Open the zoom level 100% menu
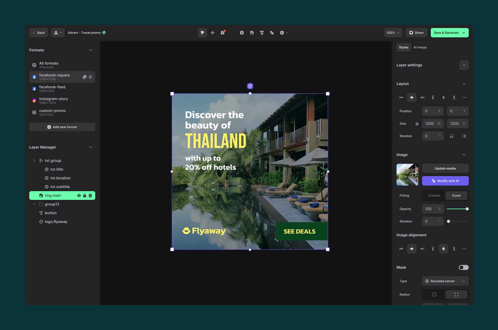 [393, 32]
